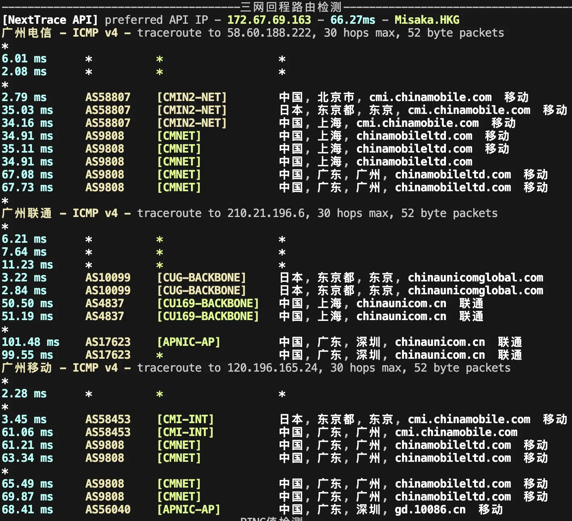Select the [NextTrace API] label

coord(50,20)
